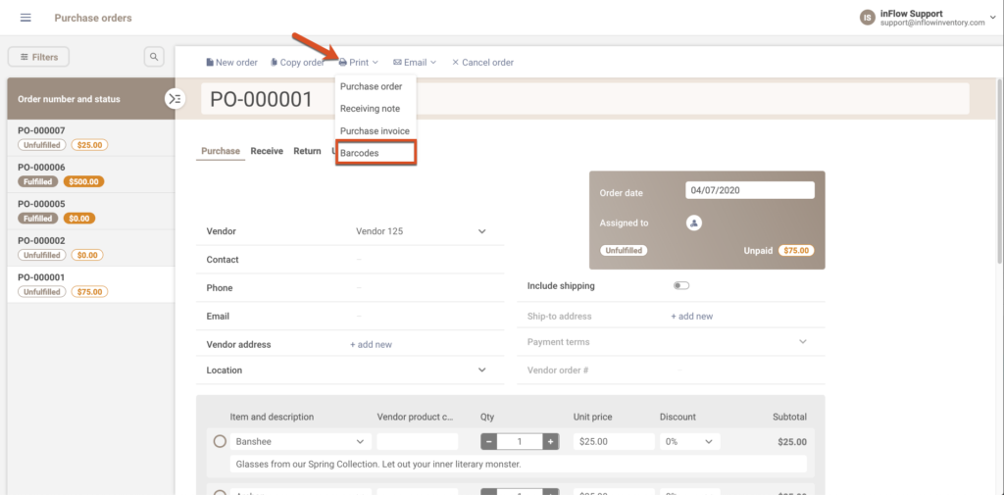1004x495 pixels.
Task: Click add new ship-to address link
Action: coord(691,317)
